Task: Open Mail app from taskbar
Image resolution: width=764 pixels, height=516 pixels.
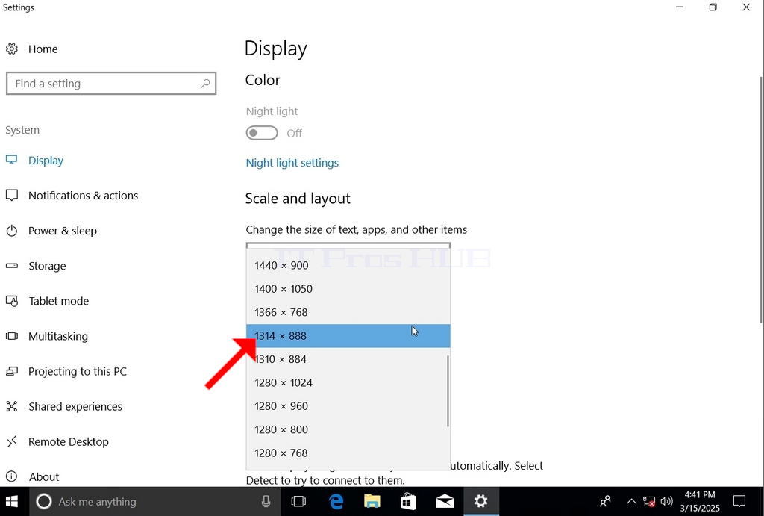Action: pyautogui.click(x=445, y=501)
